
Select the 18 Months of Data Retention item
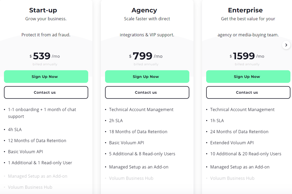pyautogui.click(x=138, y=132)
